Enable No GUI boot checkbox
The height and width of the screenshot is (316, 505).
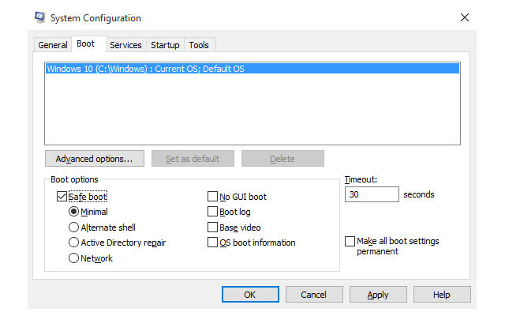coord(212,197)
